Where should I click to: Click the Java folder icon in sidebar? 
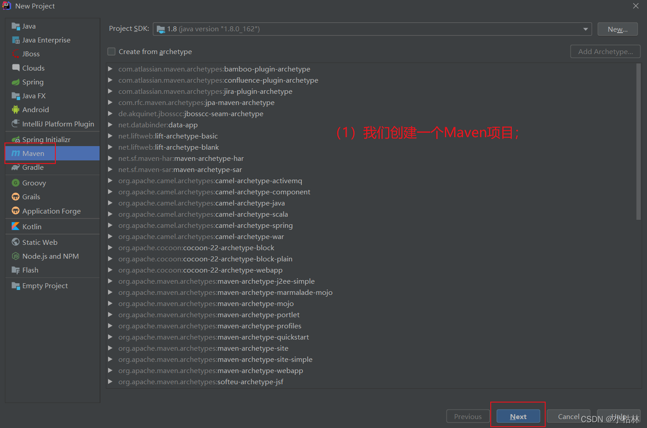[x=16, y=26]
